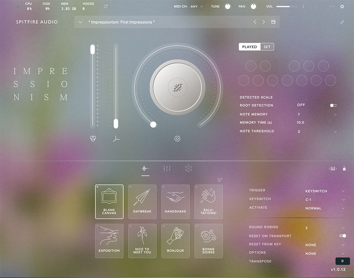Open the three-dots more options menu
This screenshot has width=354, height=278.
tap(331, 7)
